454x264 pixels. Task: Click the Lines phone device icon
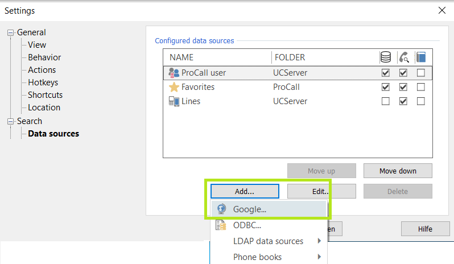point(174,101)
